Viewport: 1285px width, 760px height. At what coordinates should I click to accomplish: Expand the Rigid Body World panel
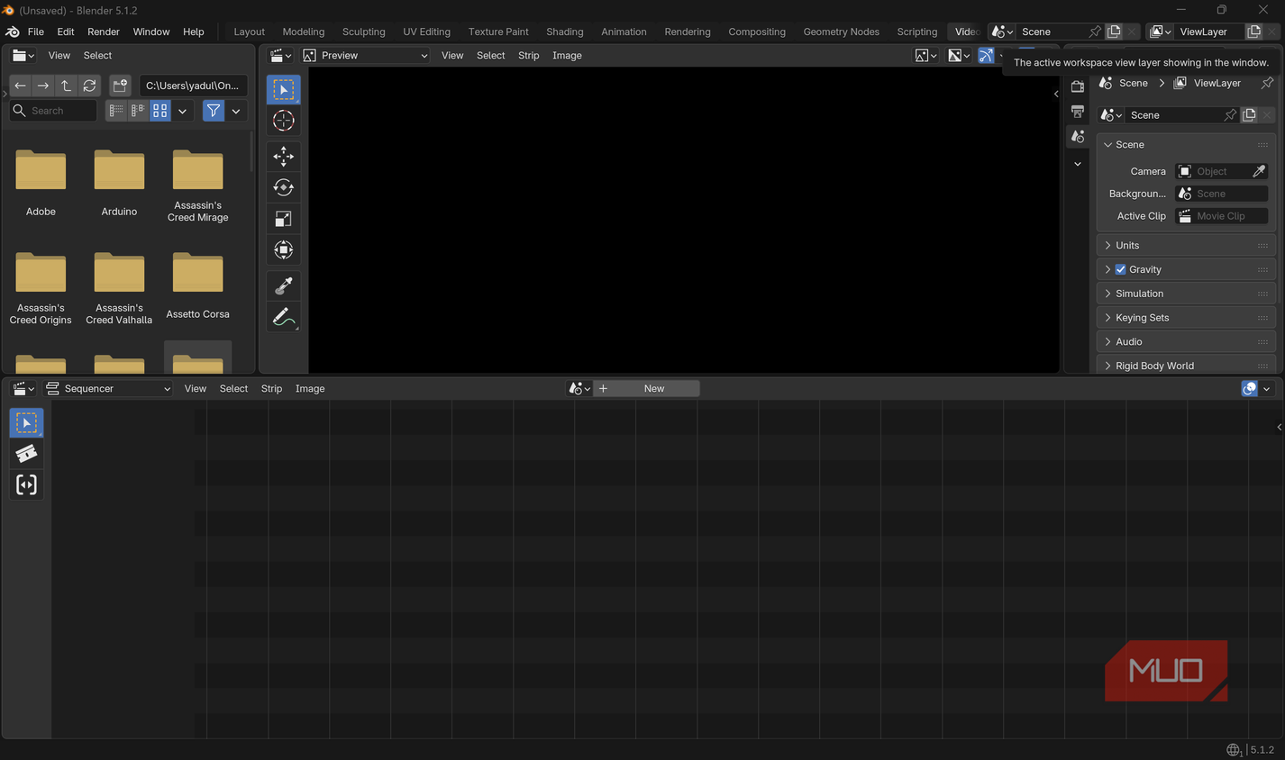(1185, 366)
